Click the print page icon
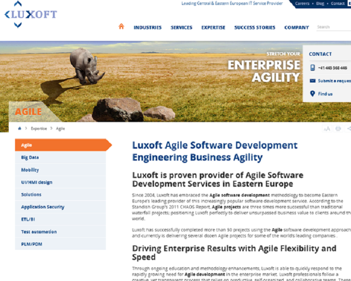 pyautogui.click(x=338, y=129)
